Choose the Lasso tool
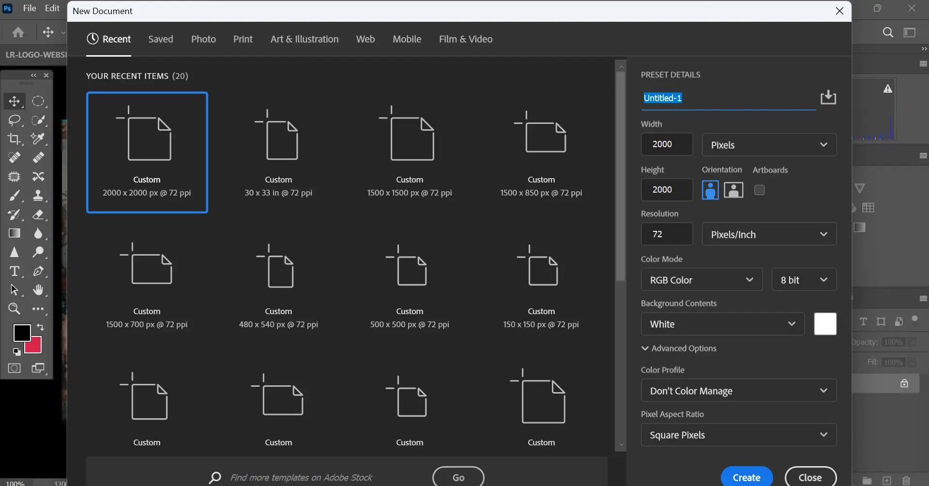This screenshot has width=929, height=486. pyautogui.click(x=14, y=120)
